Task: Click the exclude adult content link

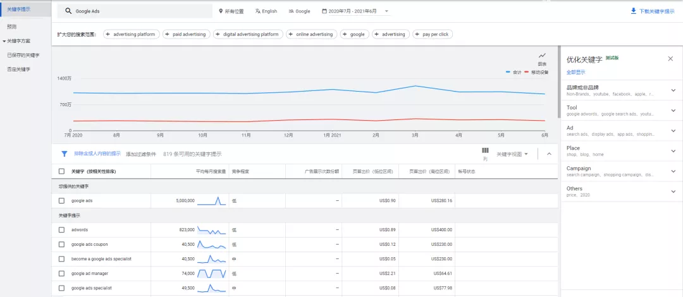Action: pyautogui.click(x=97, y=154)
